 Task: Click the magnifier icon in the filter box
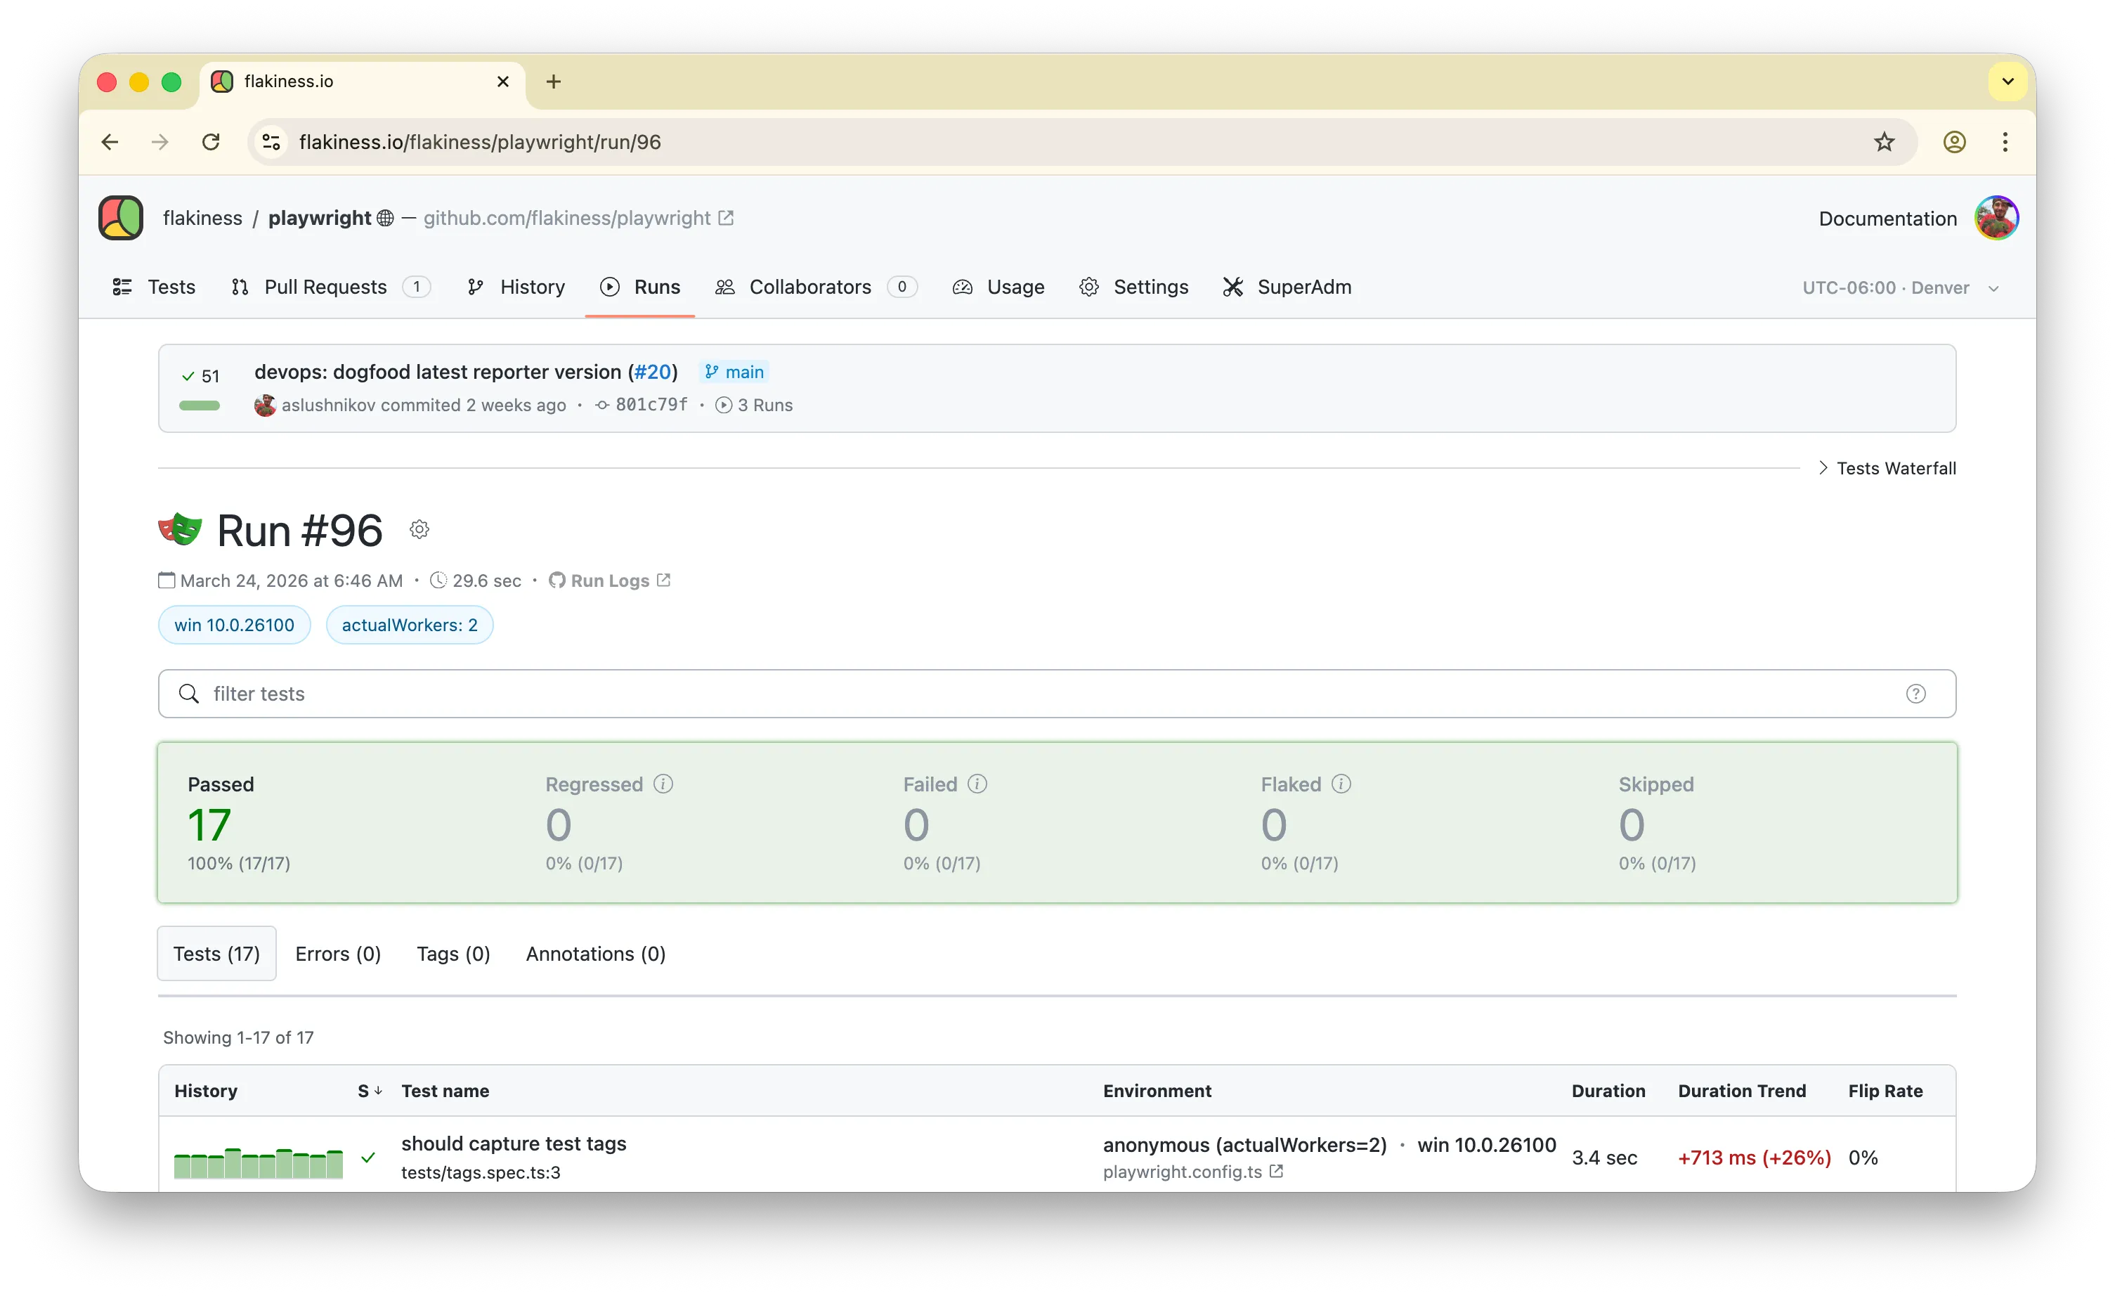click(189, 694)
